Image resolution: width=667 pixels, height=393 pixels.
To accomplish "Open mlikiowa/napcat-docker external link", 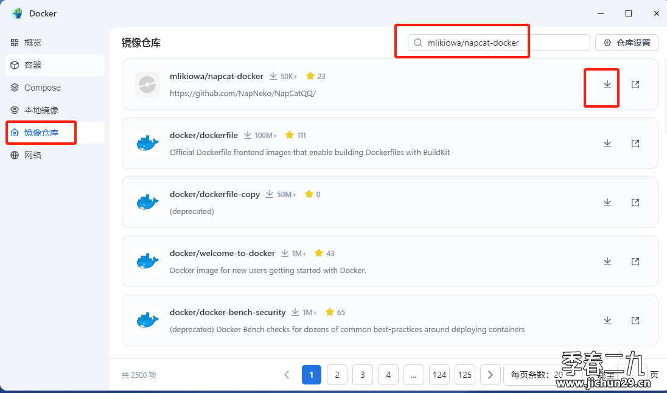I will 635,85.
